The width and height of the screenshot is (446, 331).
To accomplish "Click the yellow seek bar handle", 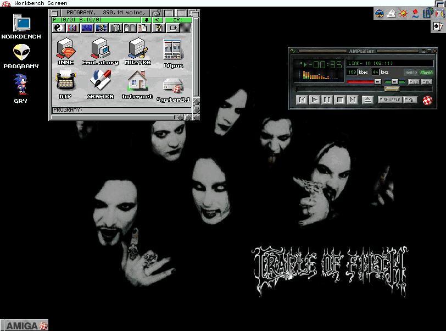I will coord(392,89).
